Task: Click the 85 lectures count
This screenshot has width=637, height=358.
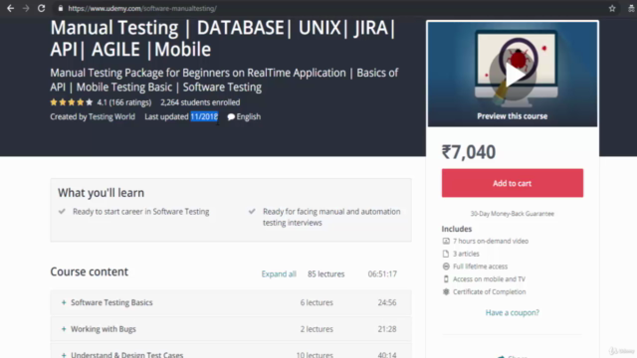Action: (325, 274)
